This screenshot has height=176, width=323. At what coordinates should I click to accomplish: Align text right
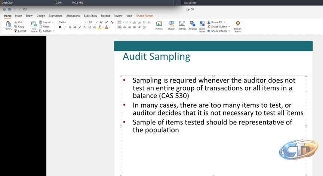point(129,27)
